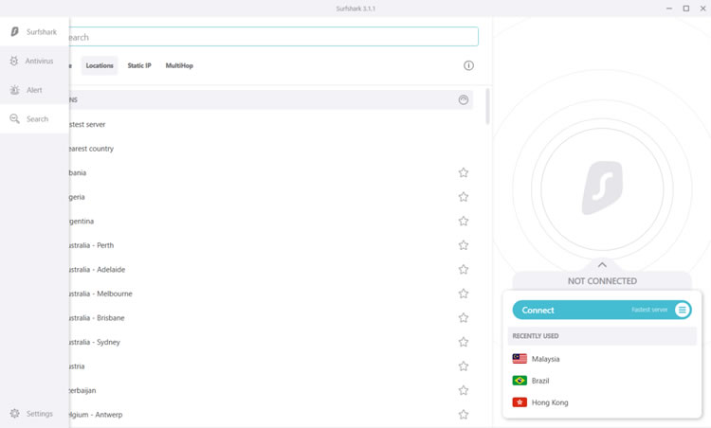Image resolution: width=711 pixels, height=428 pixels.
Task: Click the Surfshark logo in the circle
Action: click(x=602, y=187)
